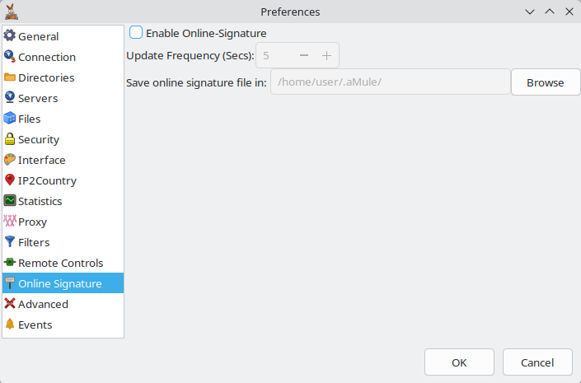581x383 pixels.
Task: Cancel the Preferences dialog
Action: [x=537, y=362]
